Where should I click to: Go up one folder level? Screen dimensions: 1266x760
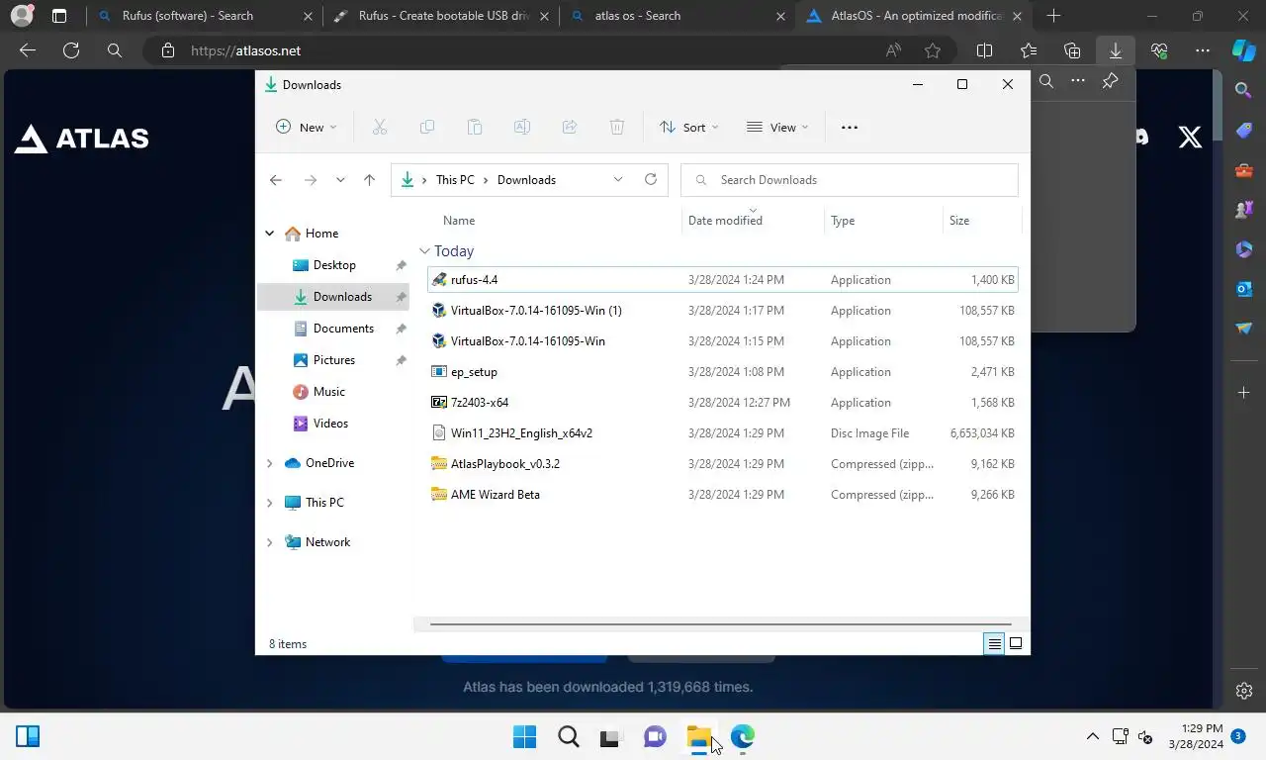(369, 180)
